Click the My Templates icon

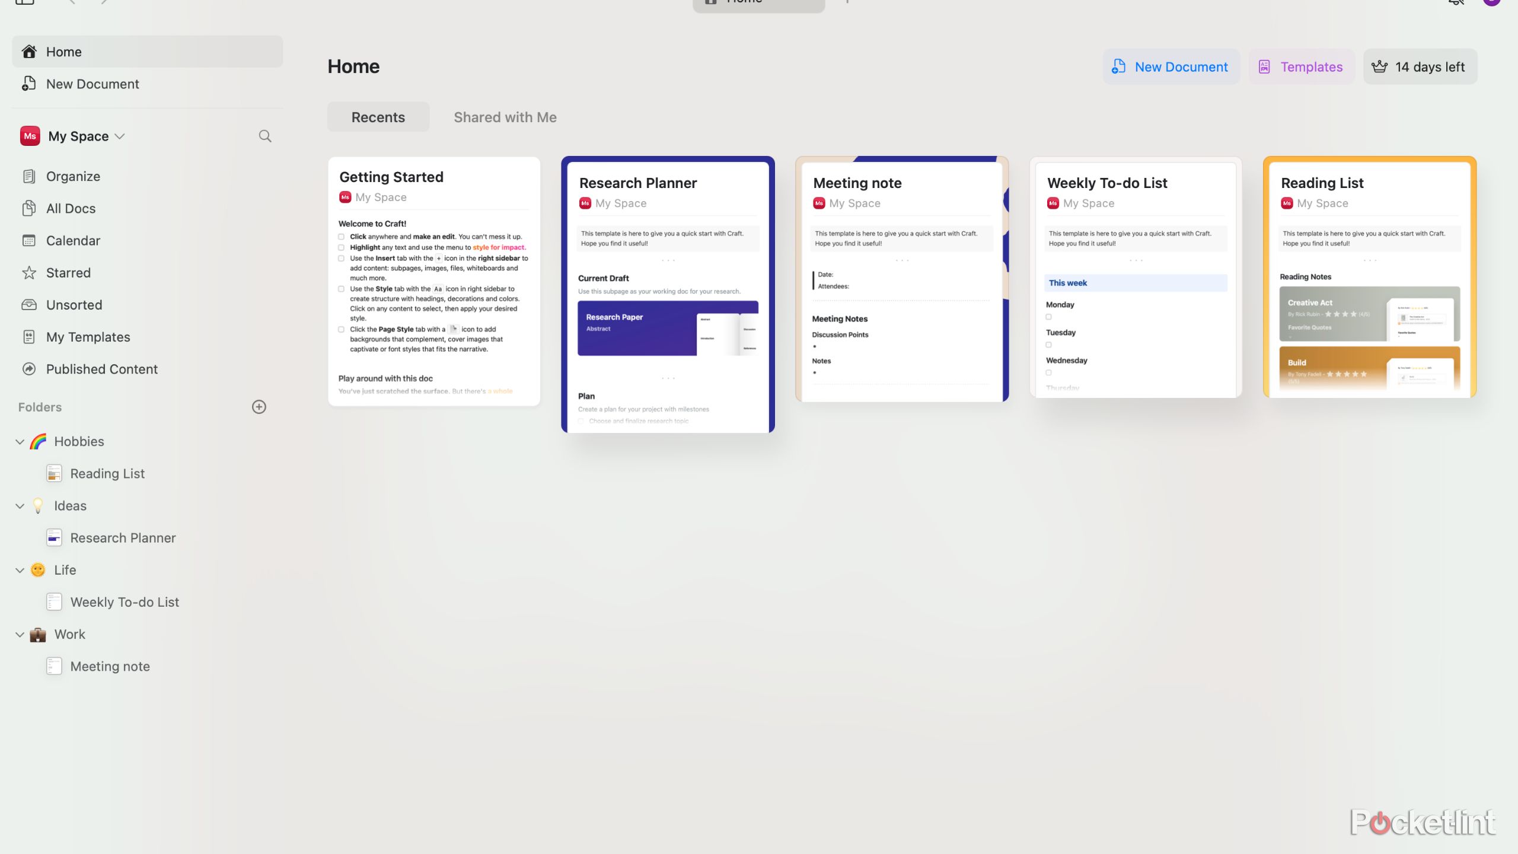click(x=29, y=337)
